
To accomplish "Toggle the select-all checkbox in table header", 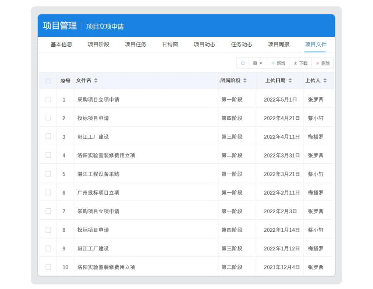I will (x=48, y=81).
